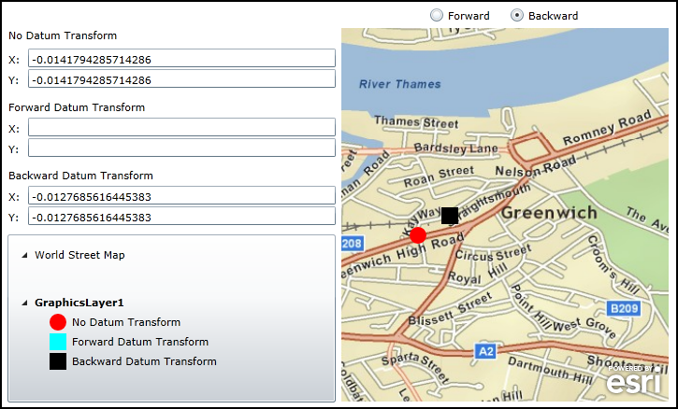This screenshot has width=678, height=409.
Task: Click the Greenwich label on map
Action: [x=549, y=213]
